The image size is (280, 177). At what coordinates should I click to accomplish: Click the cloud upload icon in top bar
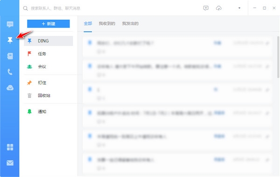coord(218,8)
